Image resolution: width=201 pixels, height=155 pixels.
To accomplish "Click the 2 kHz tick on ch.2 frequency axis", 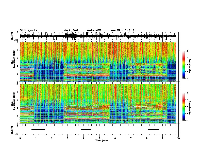I will point(18,116).
